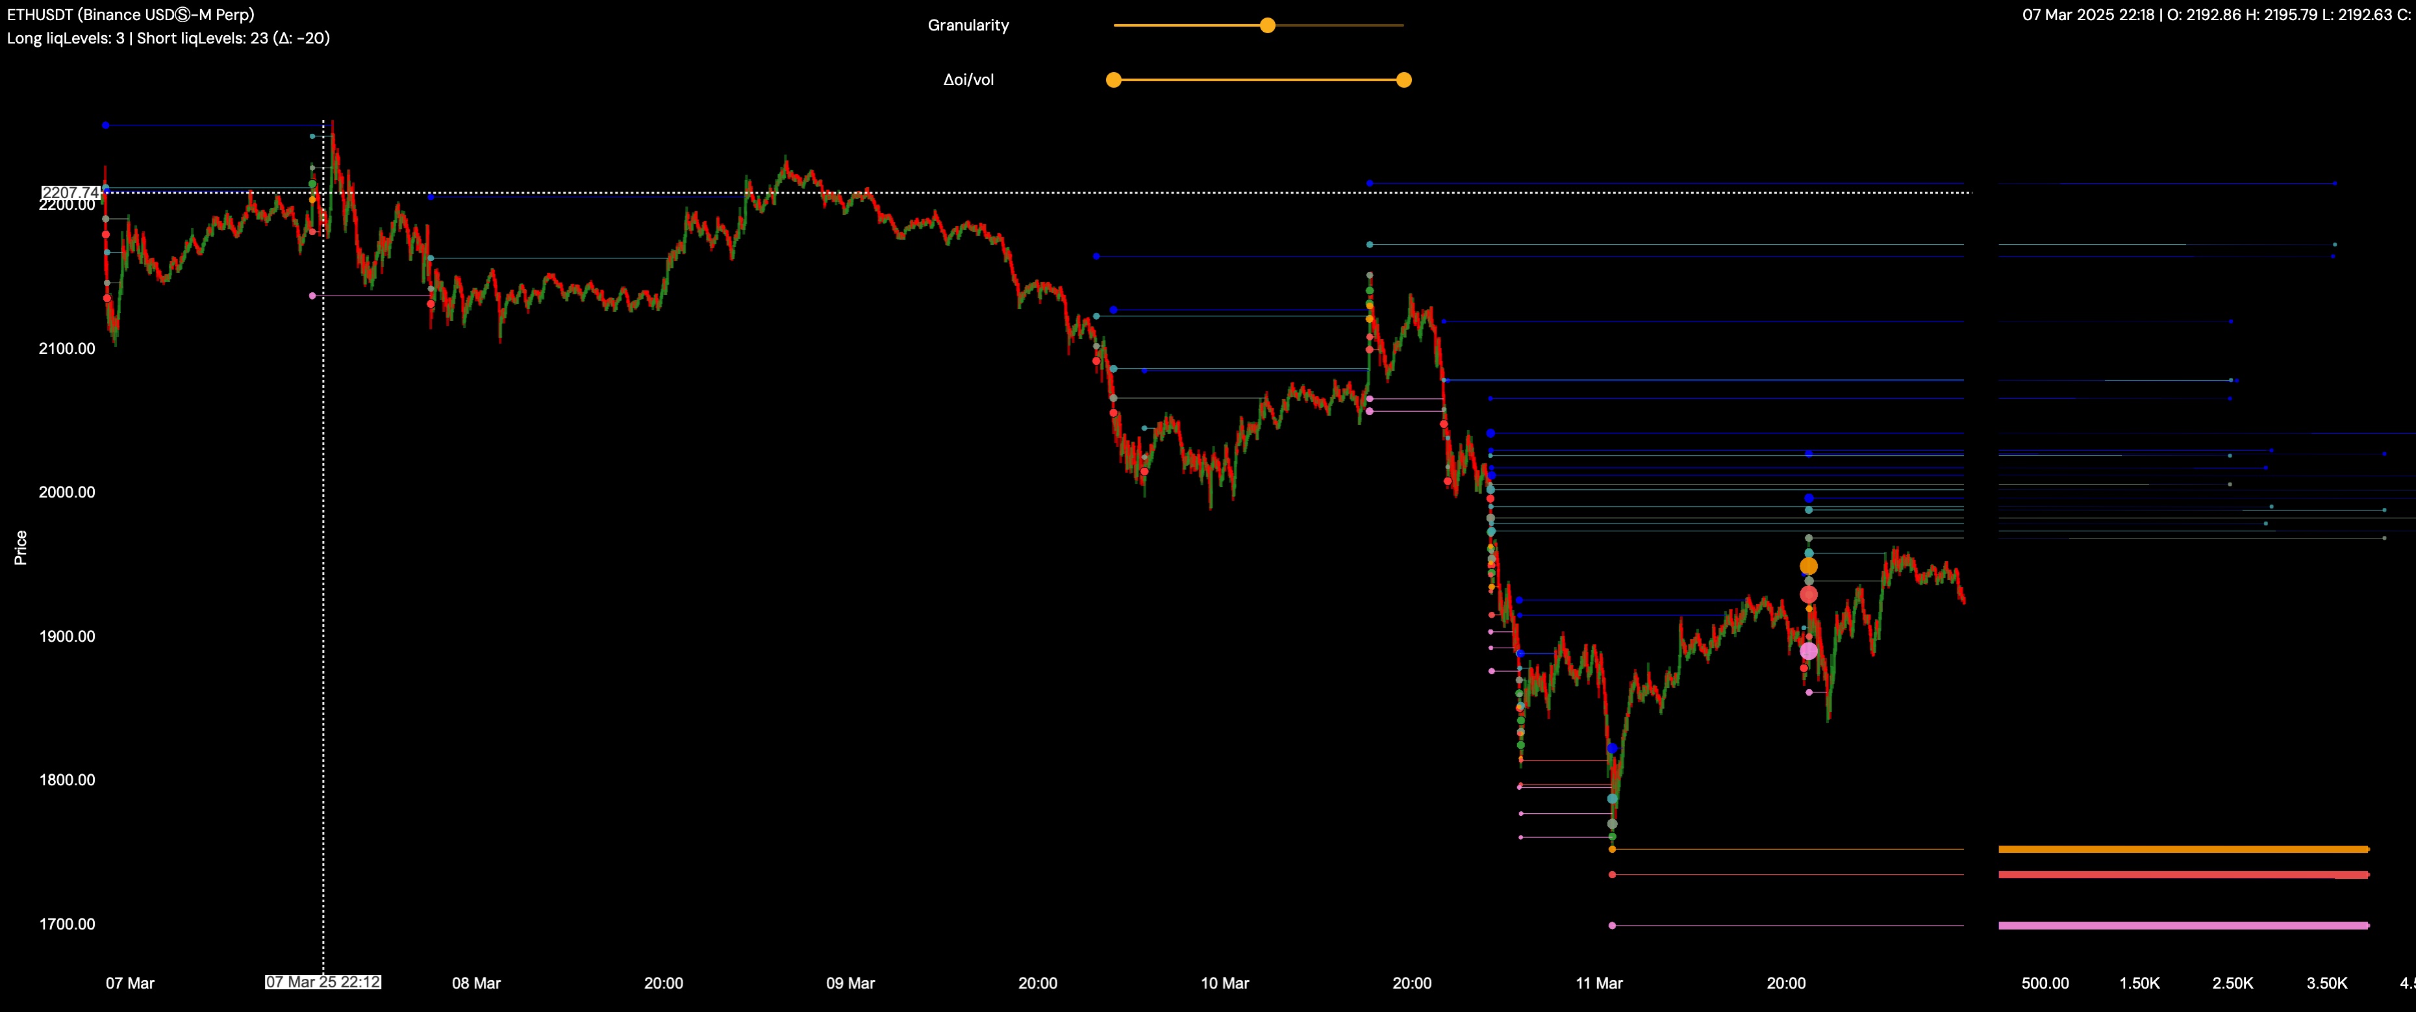Click the 07 Mar 25 22:12 crosshair time label
The image size is (2416, 1012).
323,982
